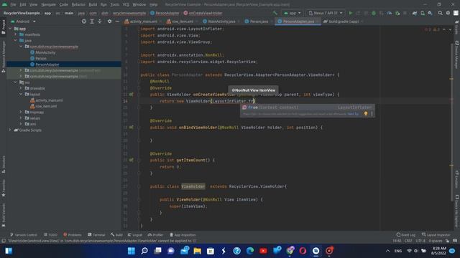Click override gutter icon beside onBindViewHolder

132,128
